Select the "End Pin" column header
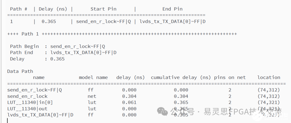The height and width of the screenshot is (123, 291). (x=172, y=9)
